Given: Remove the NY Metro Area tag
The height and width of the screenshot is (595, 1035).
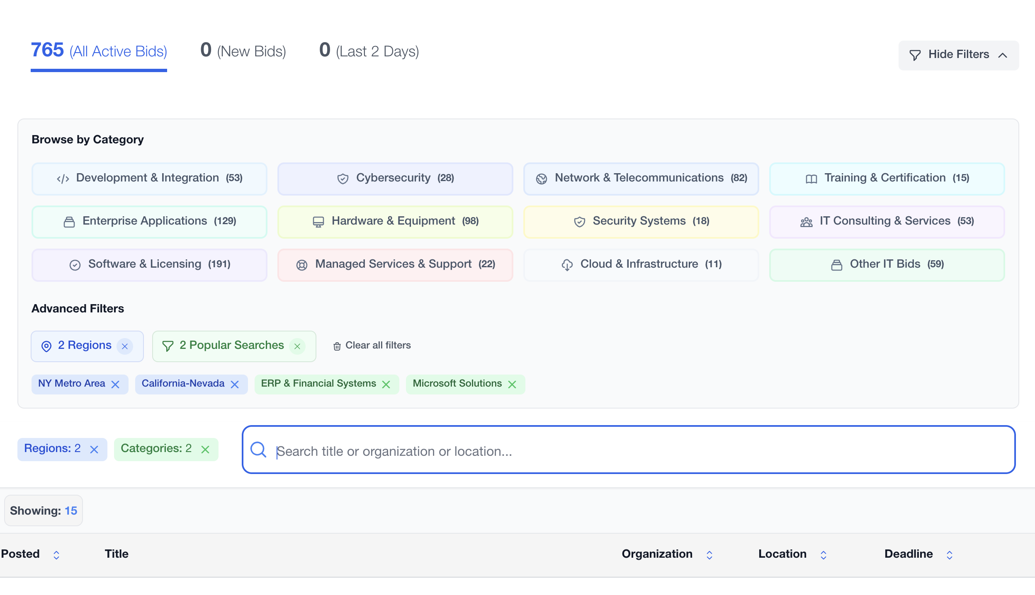Looking at the screenshot, I should [x=116, y=385].
